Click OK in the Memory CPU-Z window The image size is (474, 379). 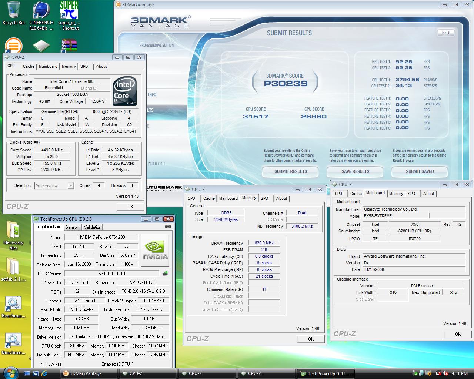tap(311, 339)
